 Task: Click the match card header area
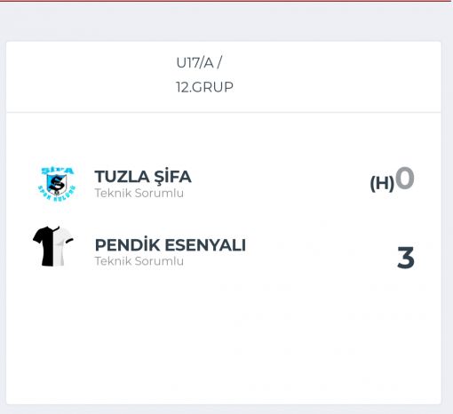point(224,77)
